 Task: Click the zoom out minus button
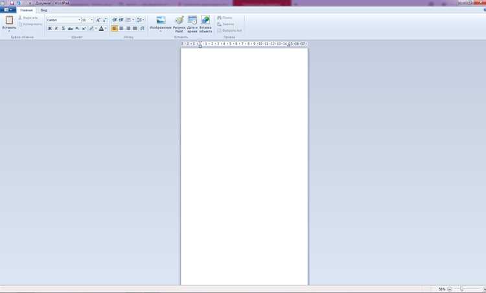(450, 289)
